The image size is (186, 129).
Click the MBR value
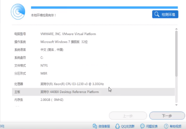click(x=44, y=73)
